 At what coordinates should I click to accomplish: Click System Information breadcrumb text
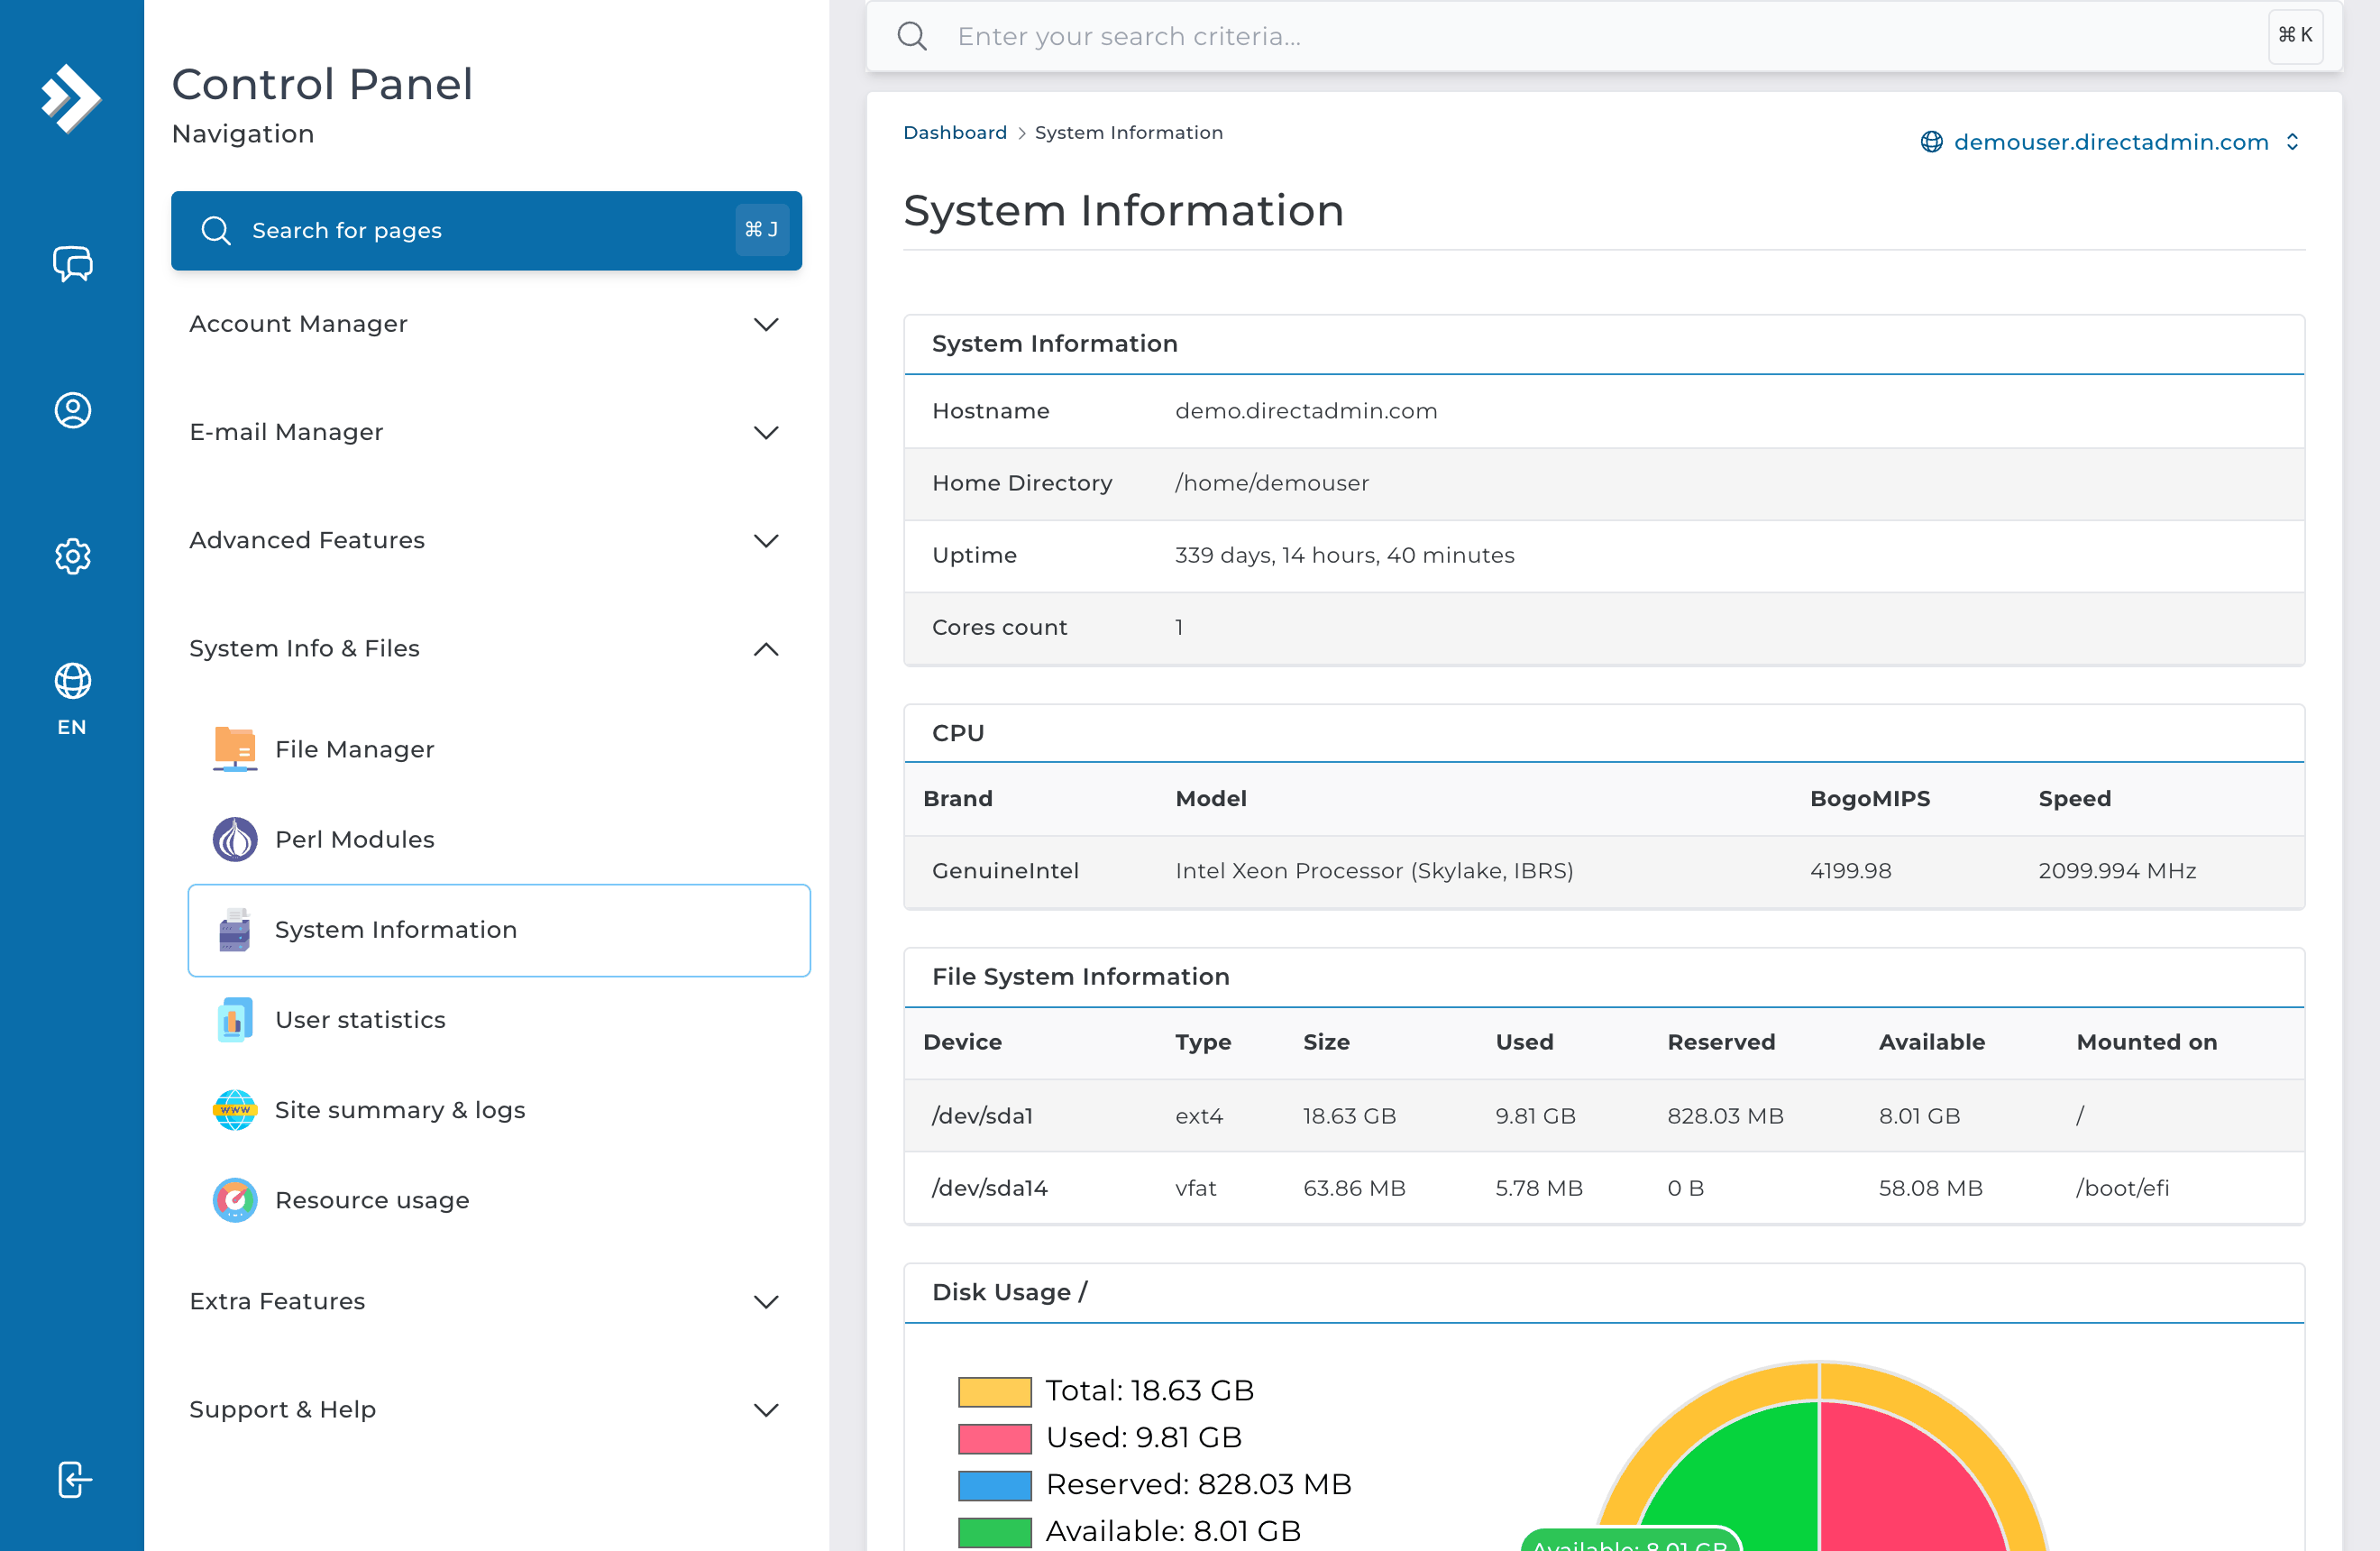click(1128, 133)
